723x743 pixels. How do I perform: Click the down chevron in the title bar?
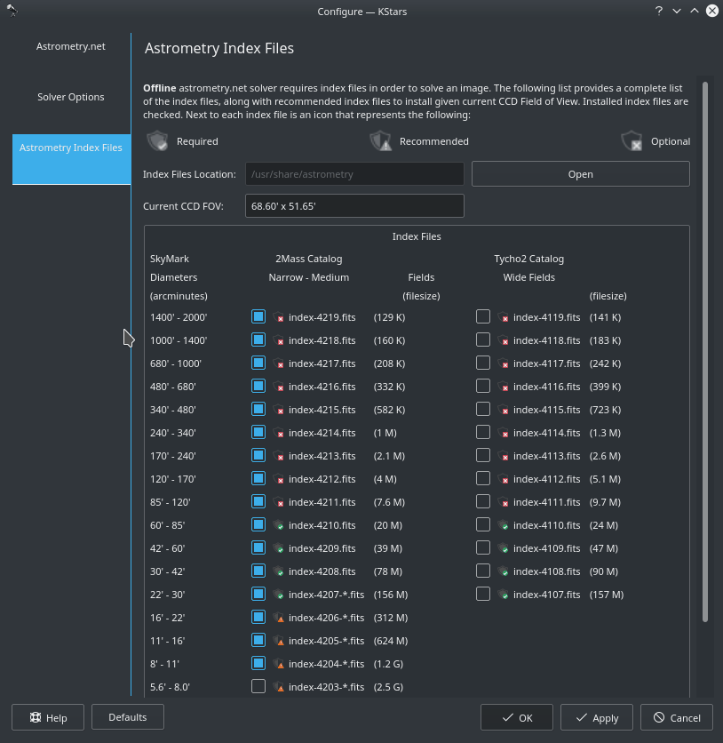click(x=676, y=11)
